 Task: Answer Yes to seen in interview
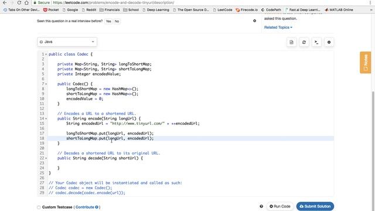click(108, 21)
